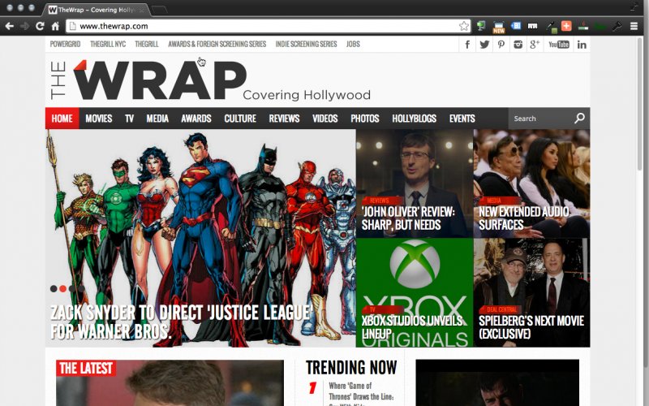Click the search magnifier icon
Viewport: 649px width, 406px height.
pos(579,118)
